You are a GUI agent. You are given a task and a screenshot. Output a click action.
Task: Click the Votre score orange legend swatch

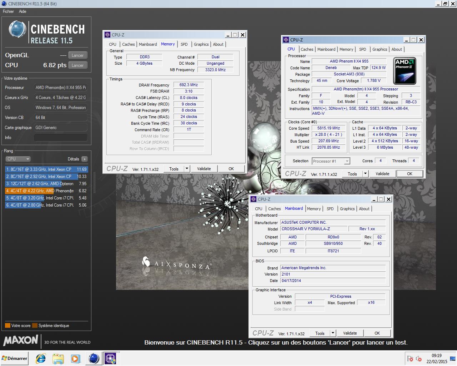pyautogui.click(x=7, y=326)
